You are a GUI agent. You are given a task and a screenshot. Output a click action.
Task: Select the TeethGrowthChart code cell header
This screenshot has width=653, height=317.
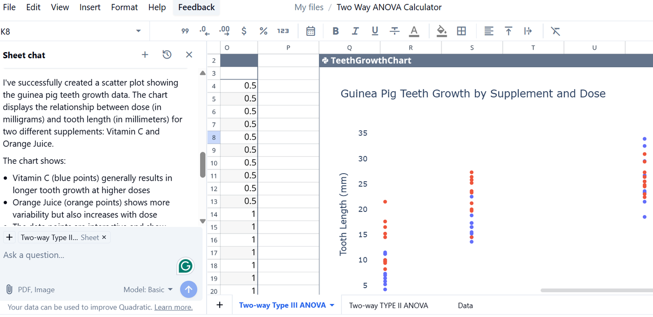point(486,61)
